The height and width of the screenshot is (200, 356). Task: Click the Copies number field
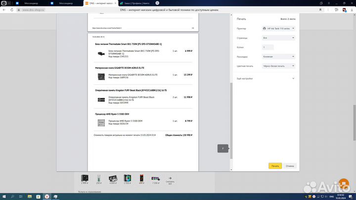267,47
